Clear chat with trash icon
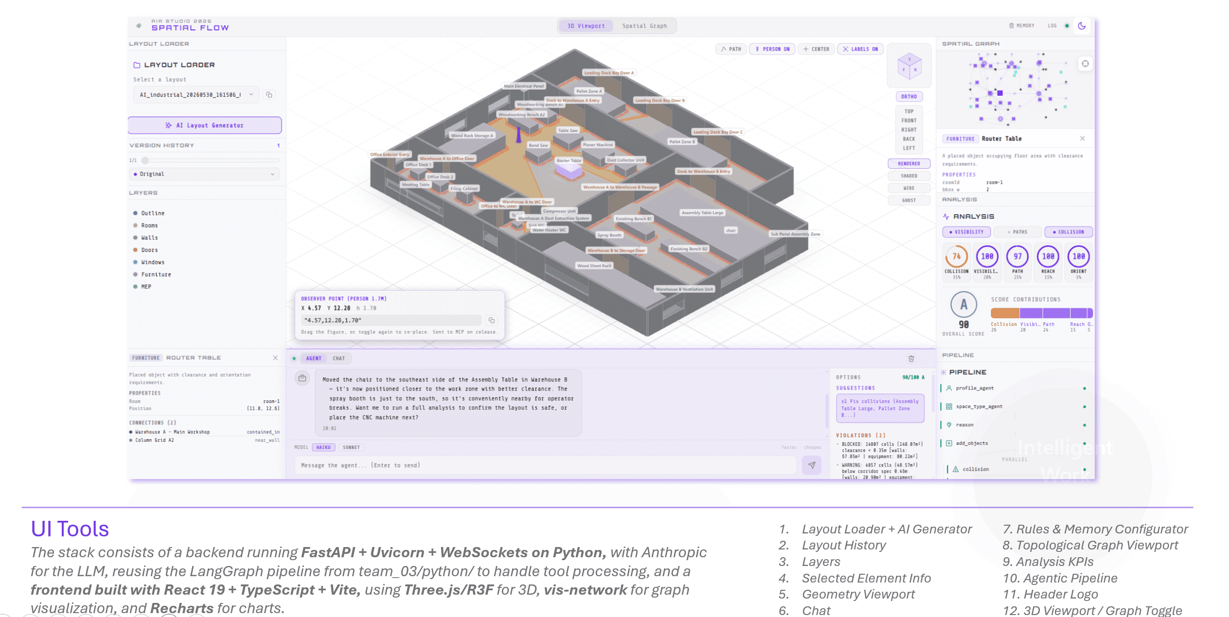This screenshot has width=1229, height=617. [x=911, y=359]
